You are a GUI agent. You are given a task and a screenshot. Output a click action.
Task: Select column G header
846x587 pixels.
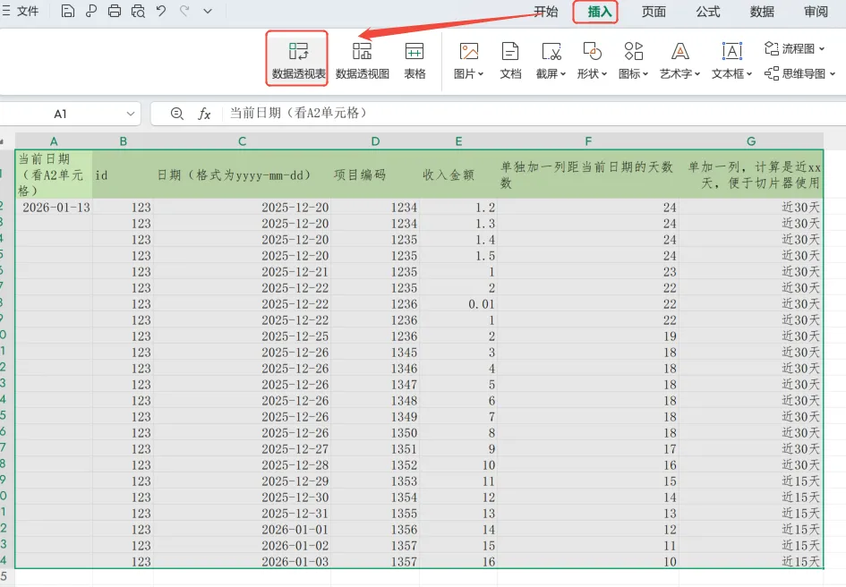[751, 141]
